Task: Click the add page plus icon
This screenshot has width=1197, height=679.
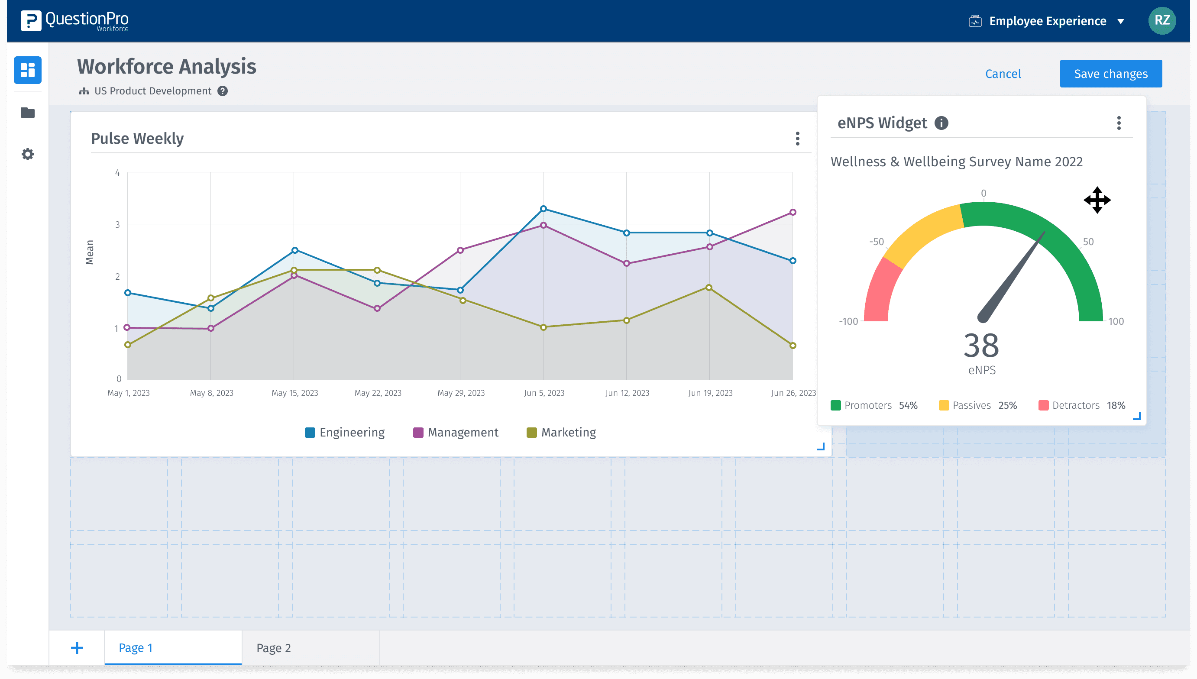Action: [77, 648]
